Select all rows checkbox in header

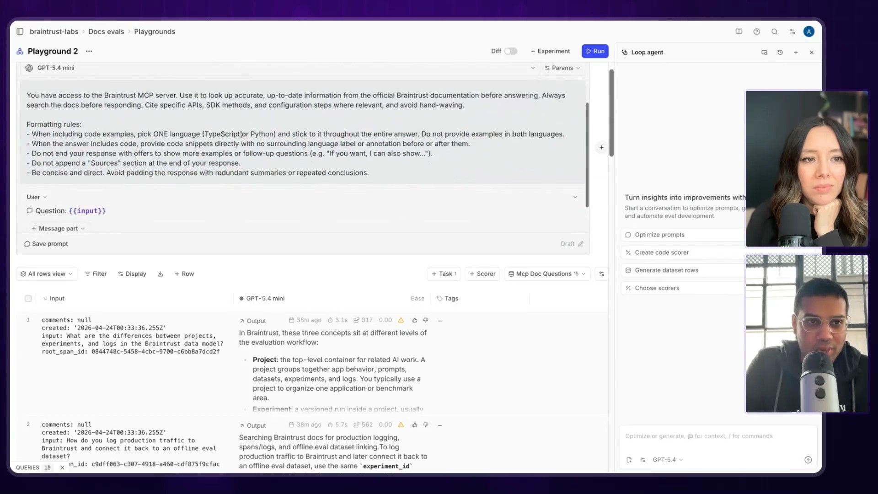pos(28,299)
